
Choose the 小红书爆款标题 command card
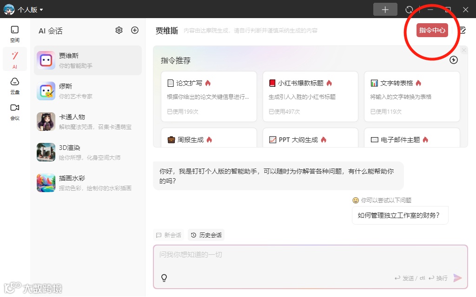coord(310,97)
